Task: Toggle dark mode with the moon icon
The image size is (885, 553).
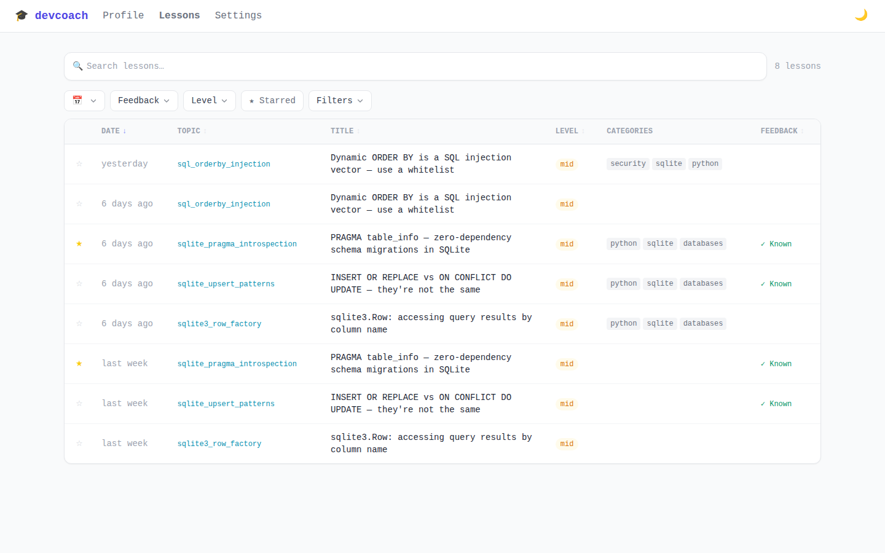Action: [861, 14]
